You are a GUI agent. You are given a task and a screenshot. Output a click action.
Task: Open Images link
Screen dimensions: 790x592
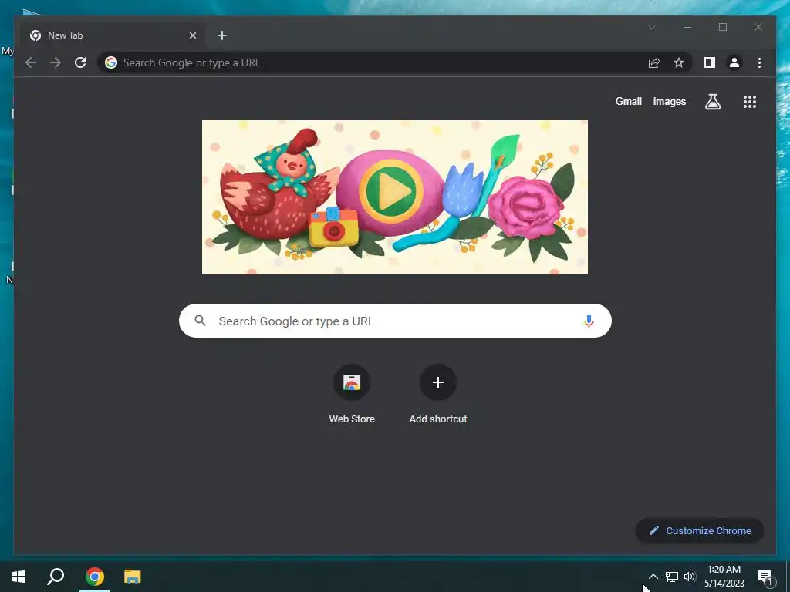pos(669,101)
